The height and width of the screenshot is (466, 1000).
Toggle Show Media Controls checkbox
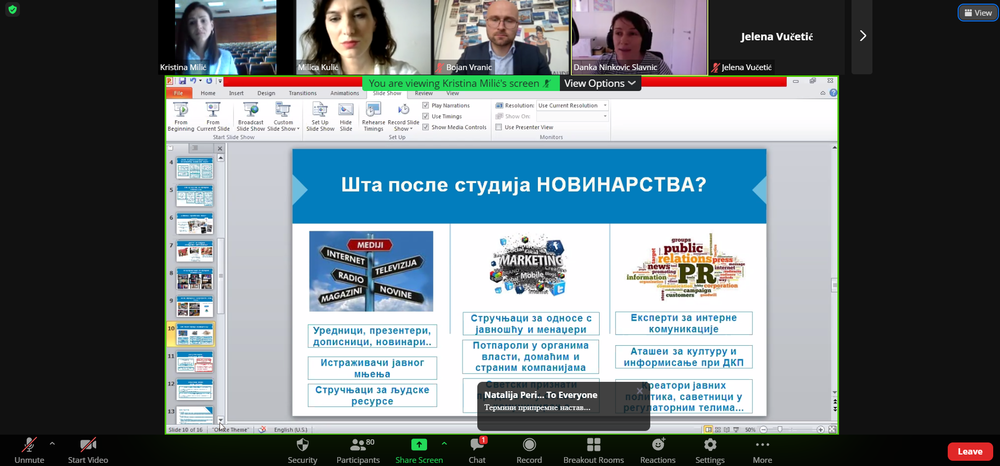coord(426,127)
